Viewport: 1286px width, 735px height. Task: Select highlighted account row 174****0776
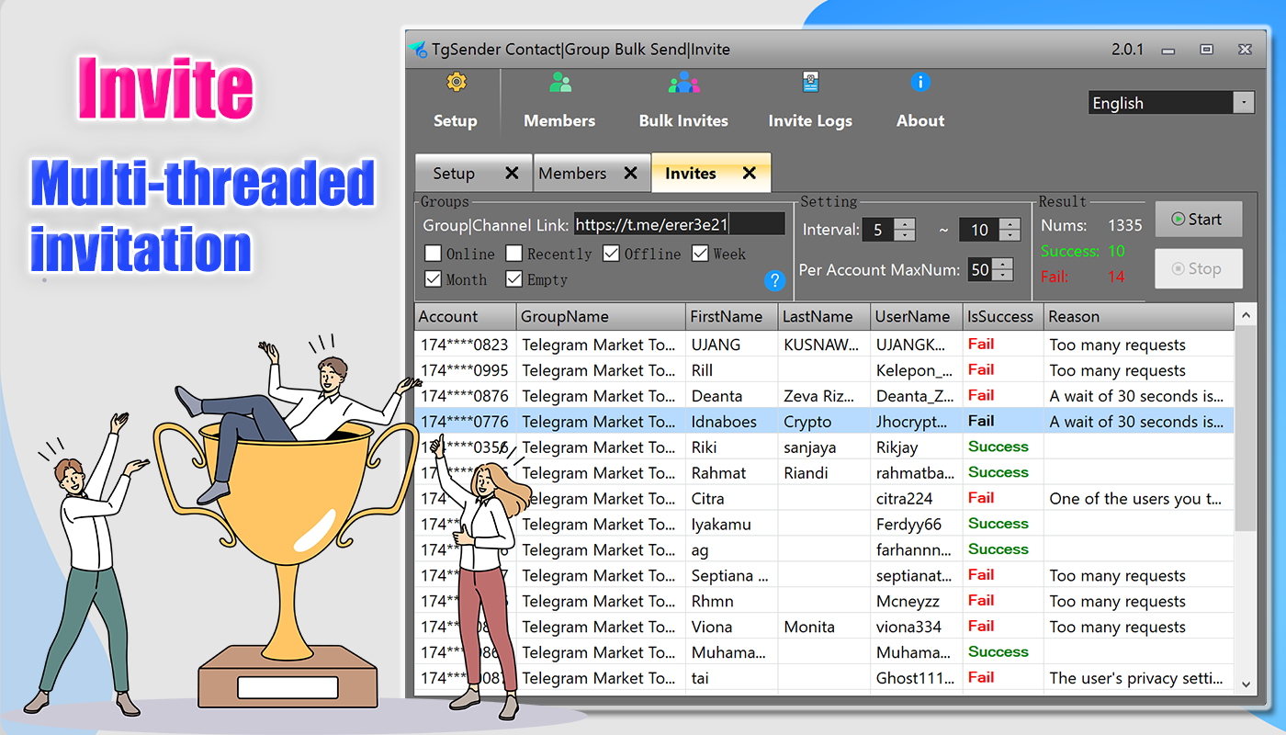825,422
